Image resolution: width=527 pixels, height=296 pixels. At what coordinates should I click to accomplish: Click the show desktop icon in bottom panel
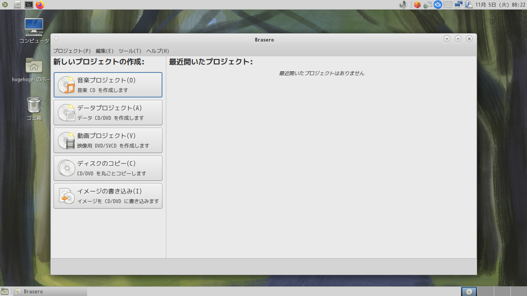pyautogui.click(x=5, y=291)
